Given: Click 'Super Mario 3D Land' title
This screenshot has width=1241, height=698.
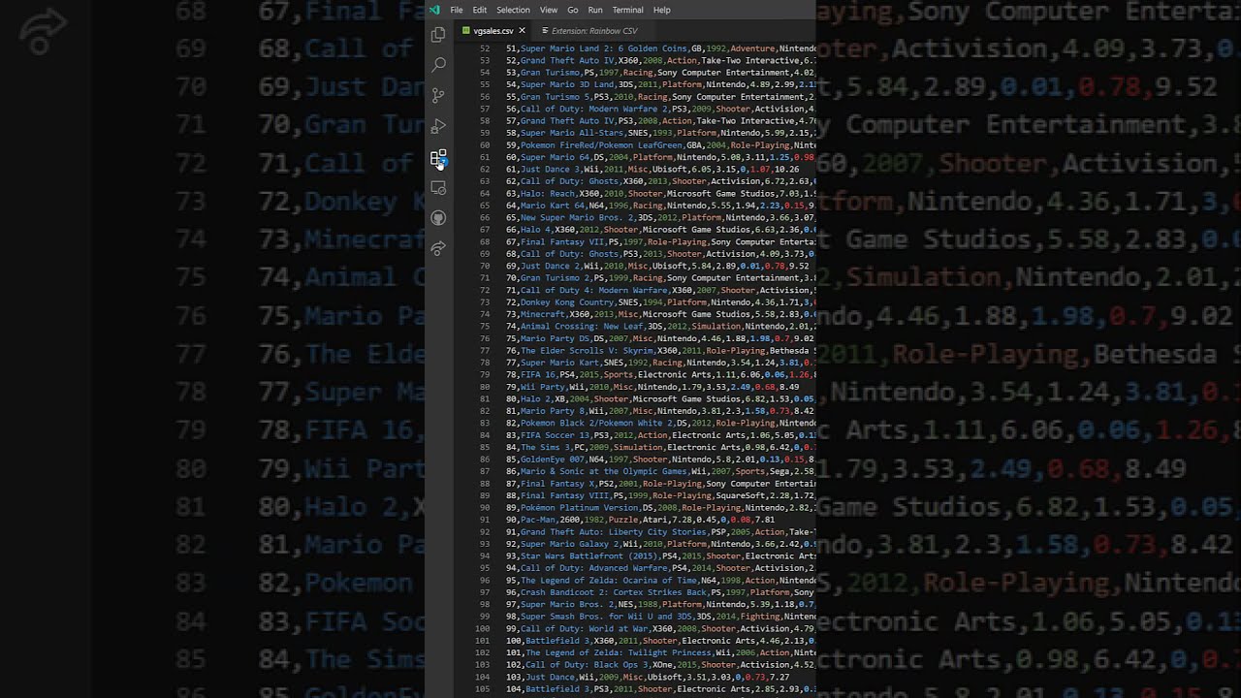Looking at the screenshot, I should 567,84.
